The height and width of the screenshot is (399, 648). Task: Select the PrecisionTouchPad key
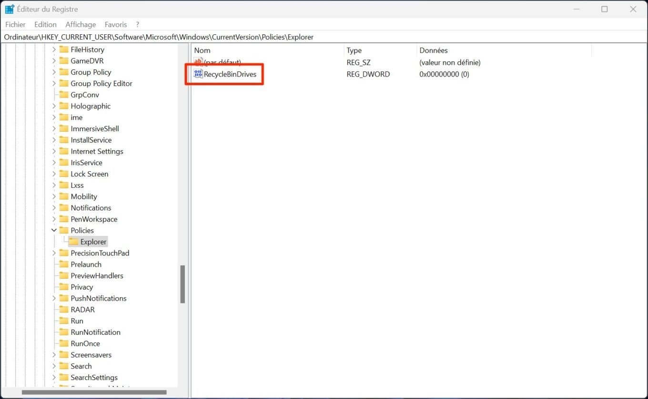(x=100, y=253)
